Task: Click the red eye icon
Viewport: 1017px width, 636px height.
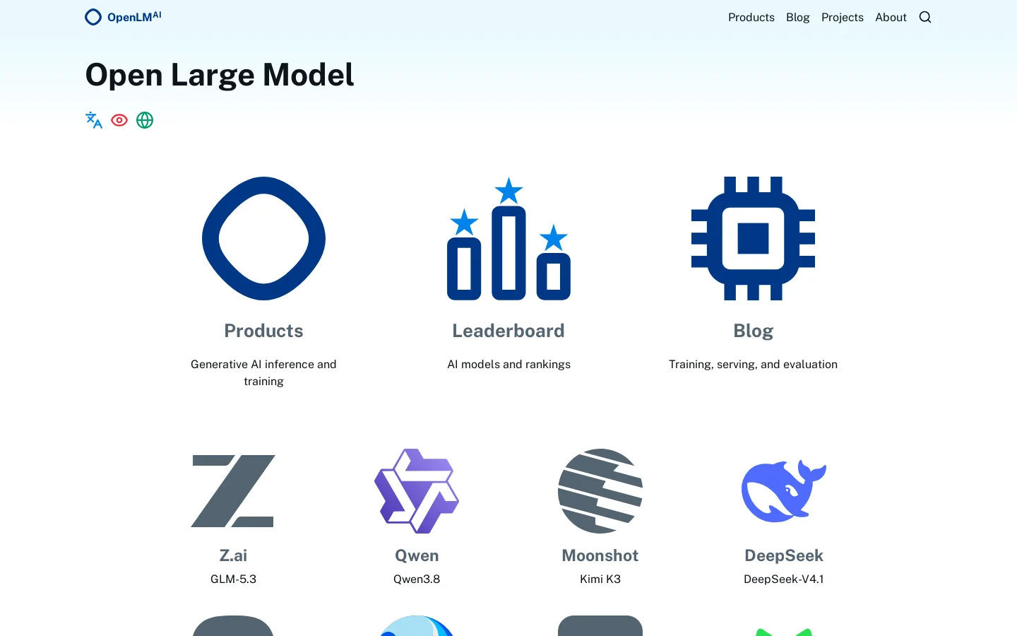Action: click(x=119, y=120)
